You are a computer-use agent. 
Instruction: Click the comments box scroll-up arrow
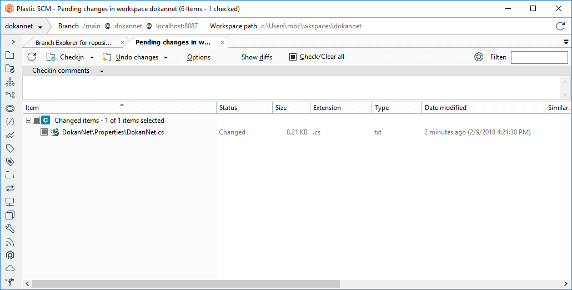point(565,82)
